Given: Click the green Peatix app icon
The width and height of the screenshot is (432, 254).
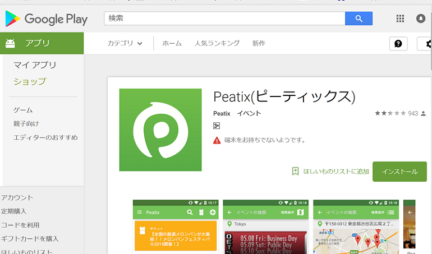Looking at the screenshot, I should (160, 130).
